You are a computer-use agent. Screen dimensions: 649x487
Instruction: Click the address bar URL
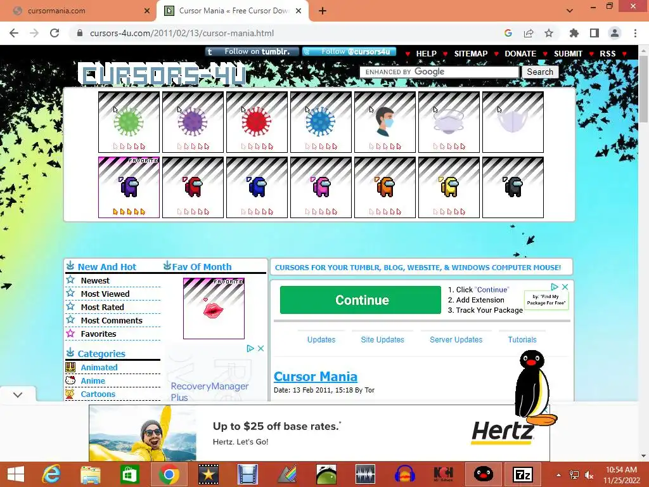(x=182, y=33)
